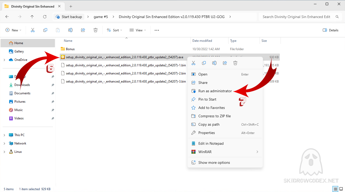Click the Share icon in the toolbar

(x=83, y=30)
